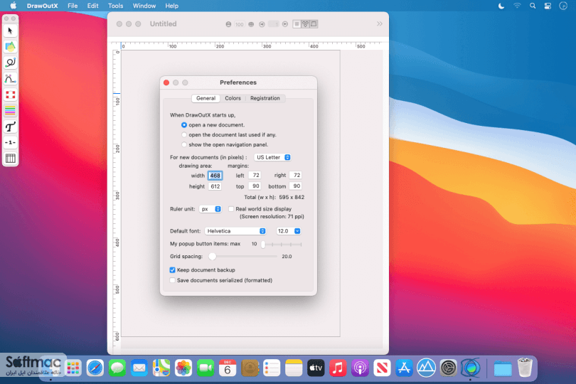
Task: Select the dimension line tool
Action: [x=10, y=142]
